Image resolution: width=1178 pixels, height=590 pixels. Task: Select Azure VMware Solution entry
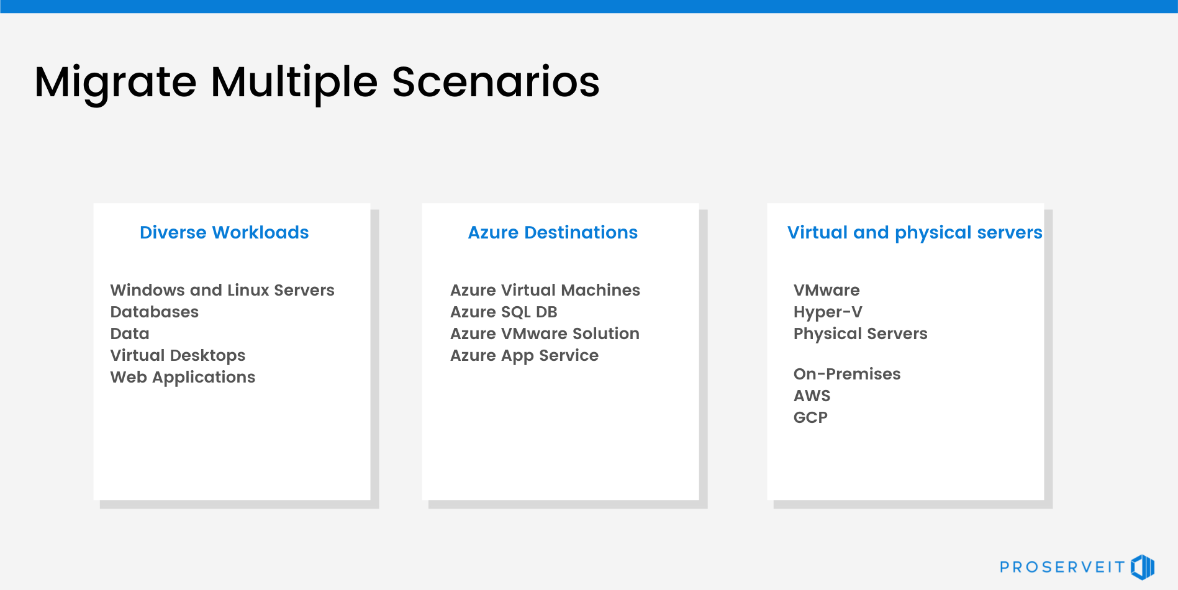pos(545,334)
